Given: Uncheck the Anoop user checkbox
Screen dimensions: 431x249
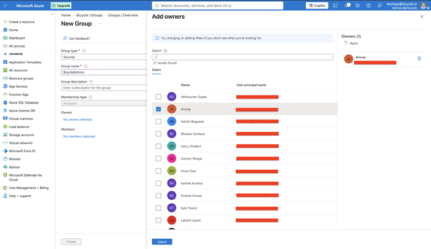Looking at the screenshot, I should coord(159,109).
